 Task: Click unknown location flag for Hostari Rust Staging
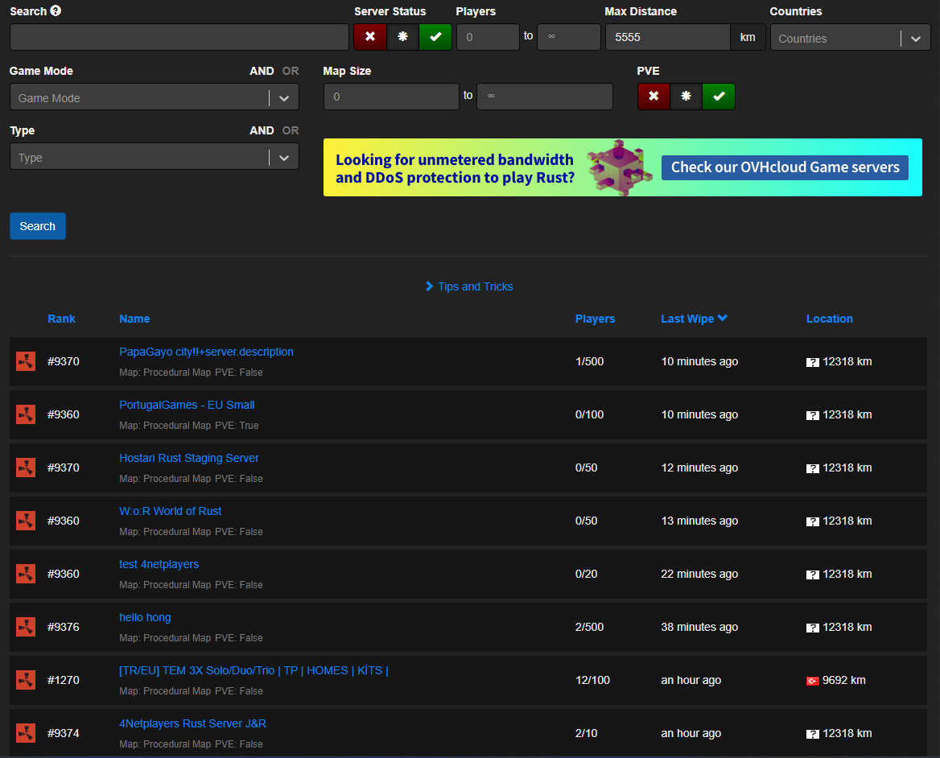(x=813, y=468)
